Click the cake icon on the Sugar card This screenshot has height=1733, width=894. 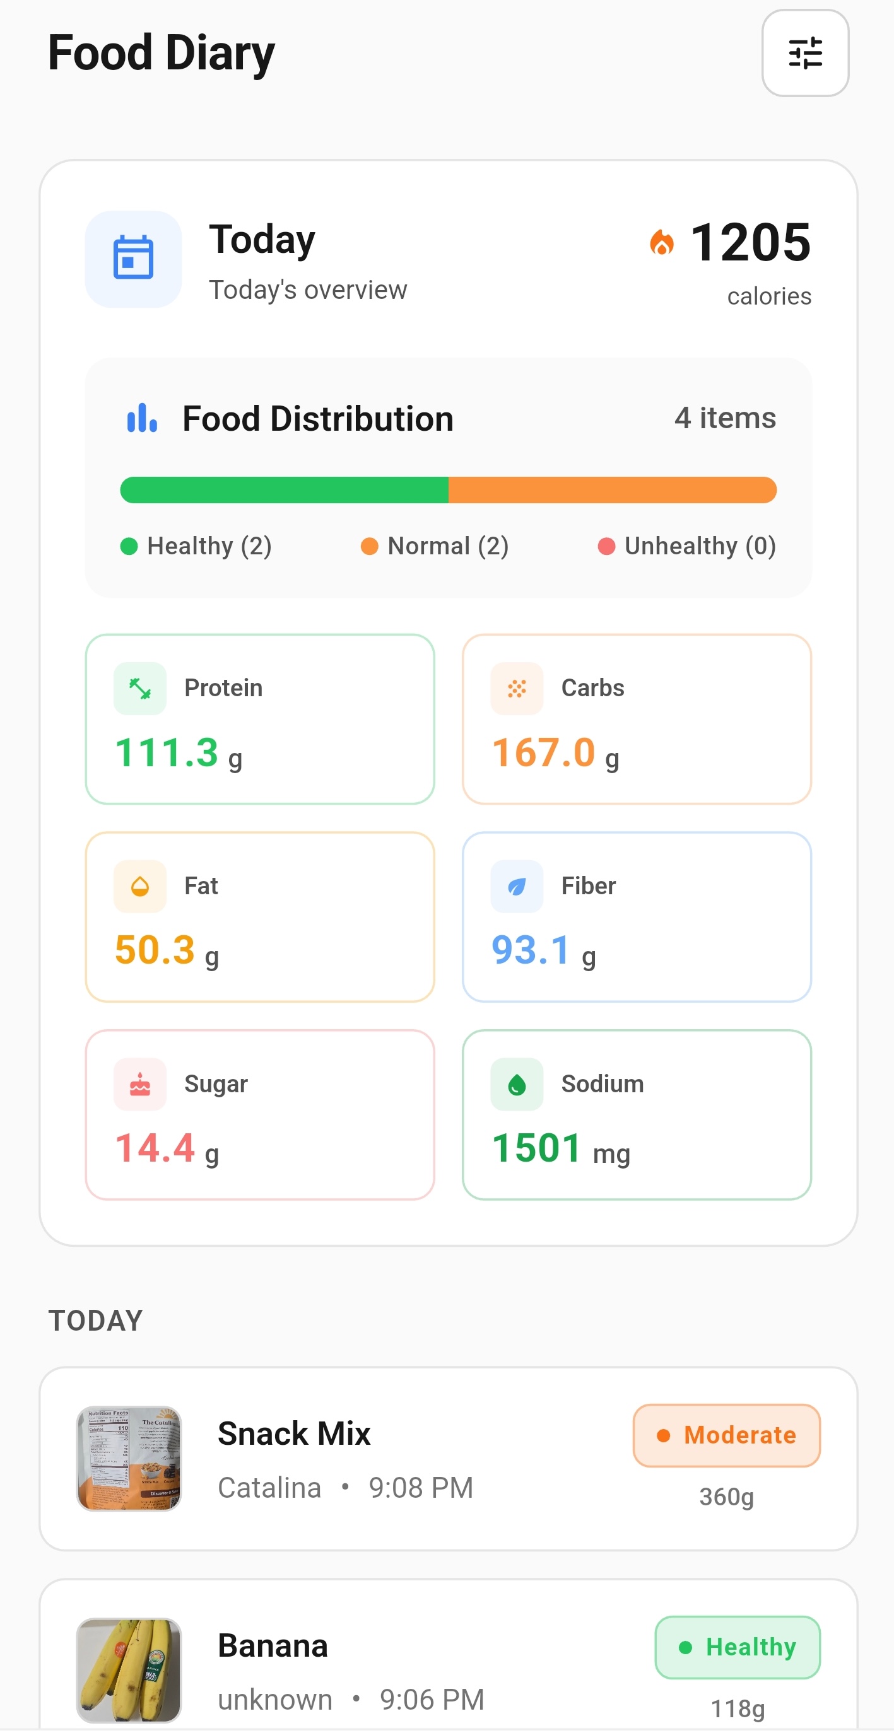coord(139,1084)
